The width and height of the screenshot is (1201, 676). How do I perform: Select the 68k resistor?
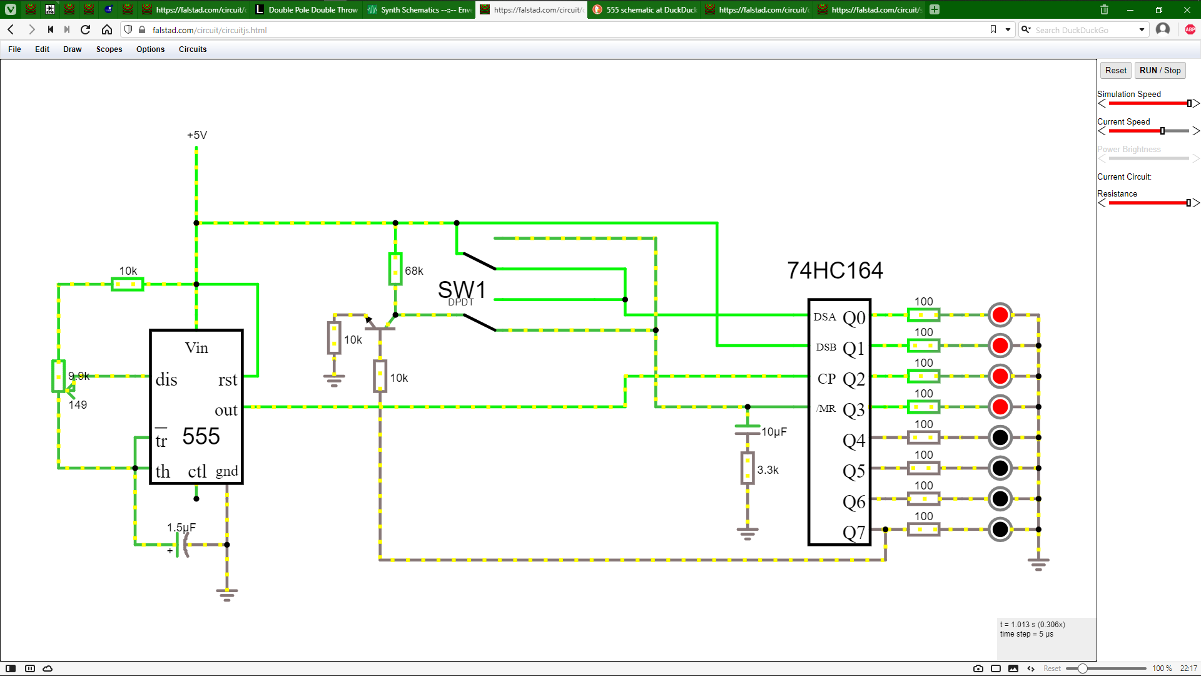pyautogui.click(x=395, y=269)
